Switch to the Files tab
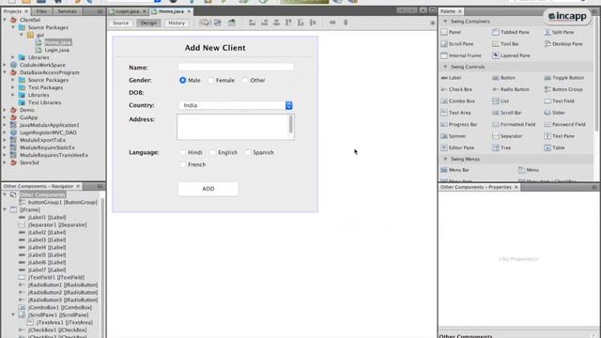Image resolution: width=601 pixels, height=338 pixels. [41, 11]
